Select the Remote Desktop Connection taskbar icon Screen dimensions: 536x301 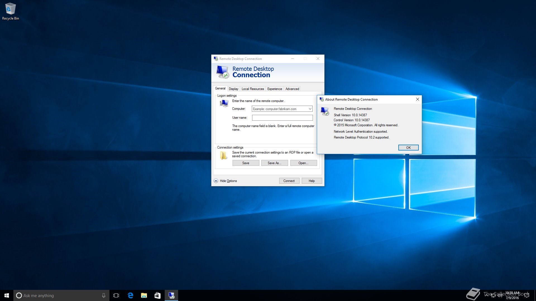[x=171, y=295]
